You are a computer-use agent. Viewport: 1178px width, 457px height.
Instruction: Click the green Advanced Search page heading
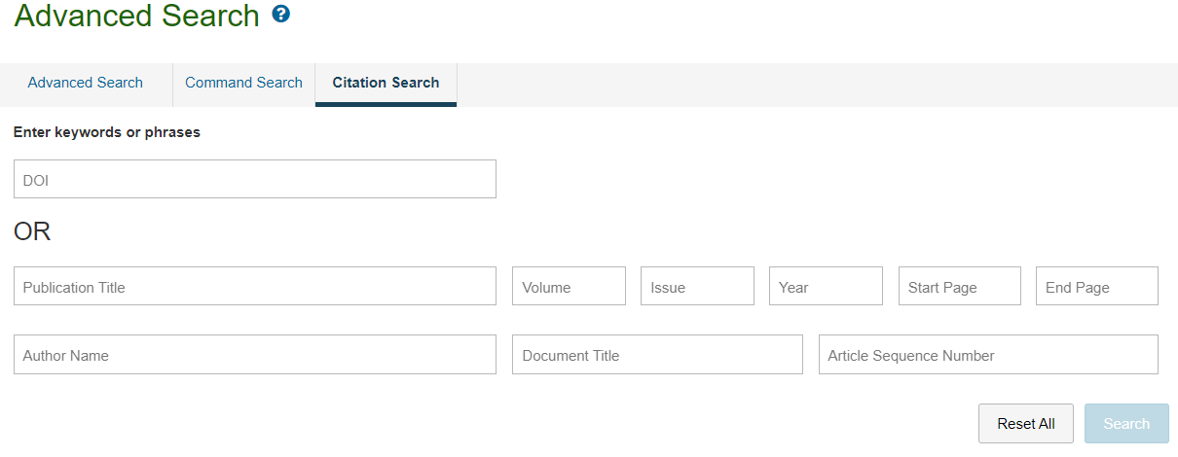[137, 16]
